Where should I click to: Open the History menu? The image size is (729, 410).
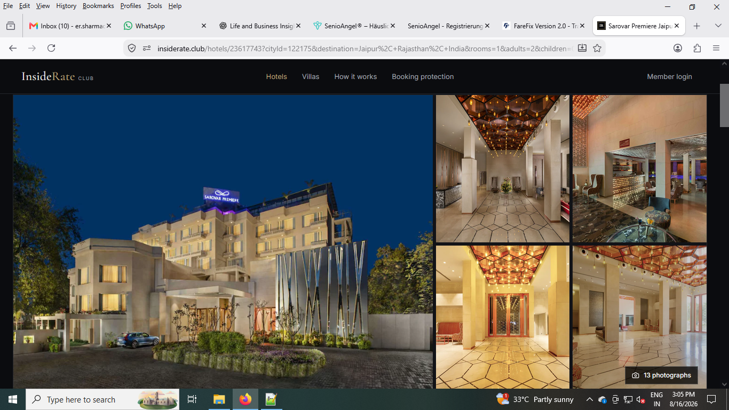tap(66, 6)
